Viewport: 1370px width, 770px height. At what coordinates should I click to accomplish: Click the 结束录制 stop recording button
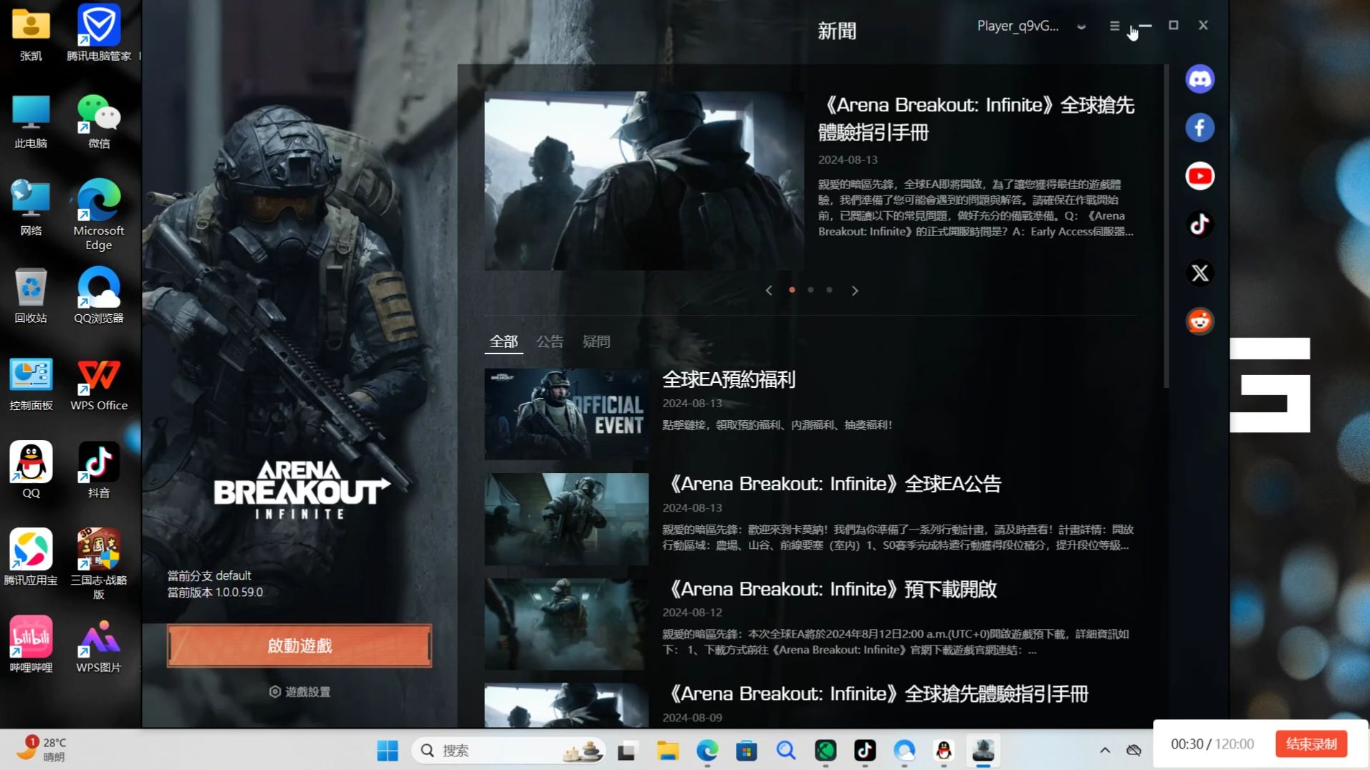pos(1311,744)
